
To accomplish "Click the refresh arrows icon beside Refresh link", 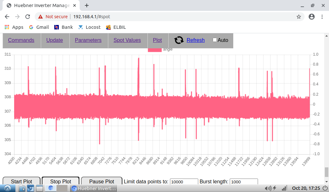I will click(x=179, y=40).
